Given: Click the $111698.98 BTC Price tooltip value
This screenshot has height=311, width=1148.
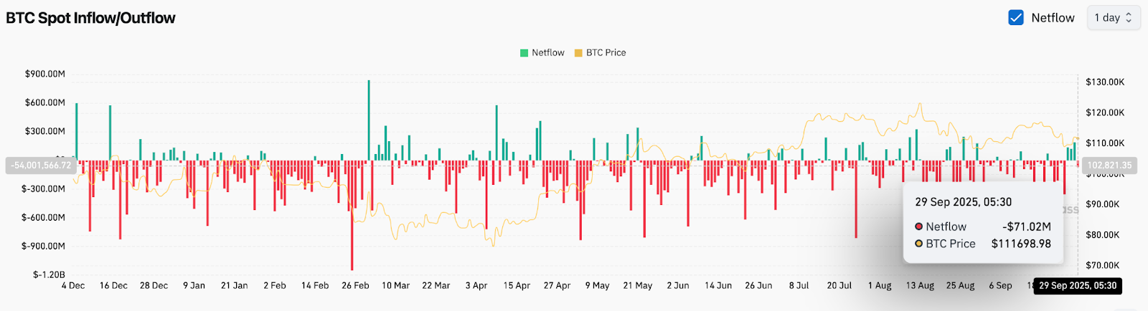Looking at the screenshot, I should pyautogui.click(x=1021, y=244).
